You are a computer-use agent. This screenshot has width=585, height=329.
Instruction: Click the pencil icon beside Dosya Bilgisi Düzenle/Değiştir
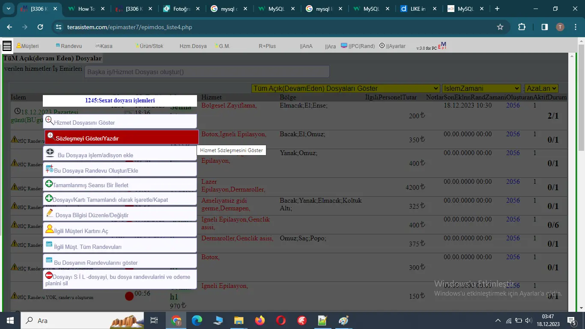[50, 213]
